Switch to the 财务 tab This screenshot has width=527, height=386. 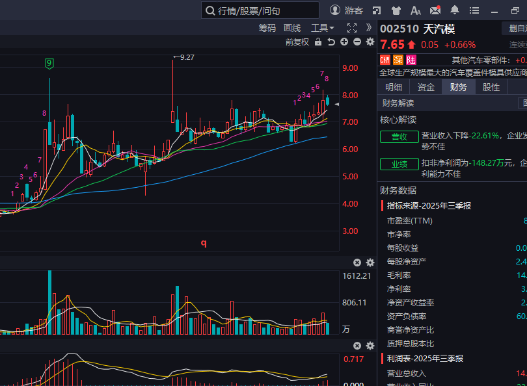point(459,87)
